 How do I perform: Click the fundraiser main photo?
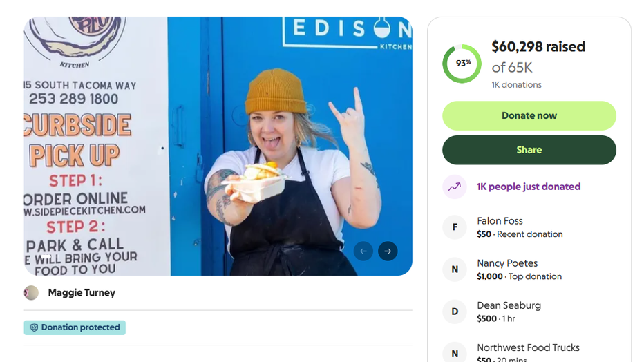click(x=218, y=146)
